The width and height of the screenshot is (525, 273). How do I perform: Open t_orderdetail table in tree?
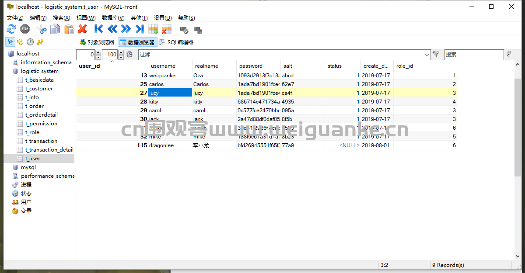(41, 115)
